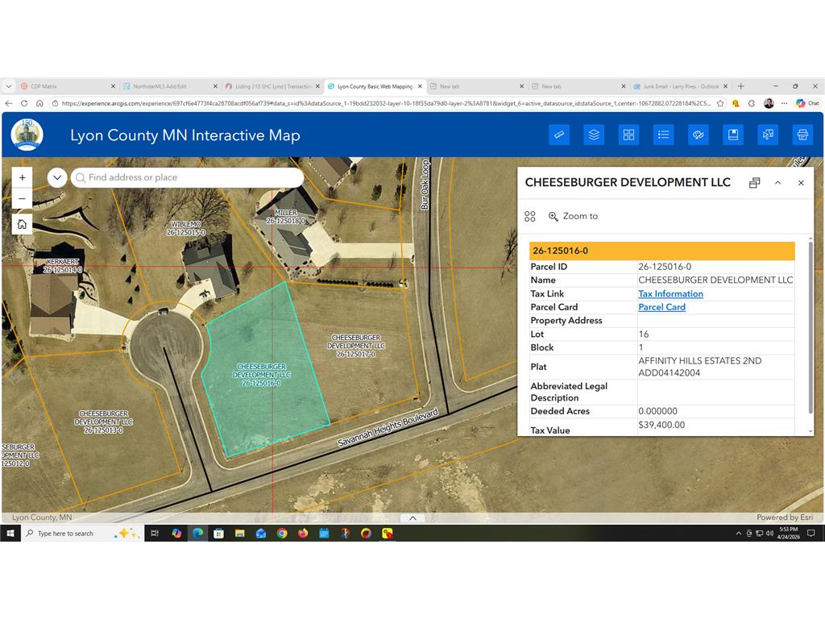Open the Windows notification center

810,534
